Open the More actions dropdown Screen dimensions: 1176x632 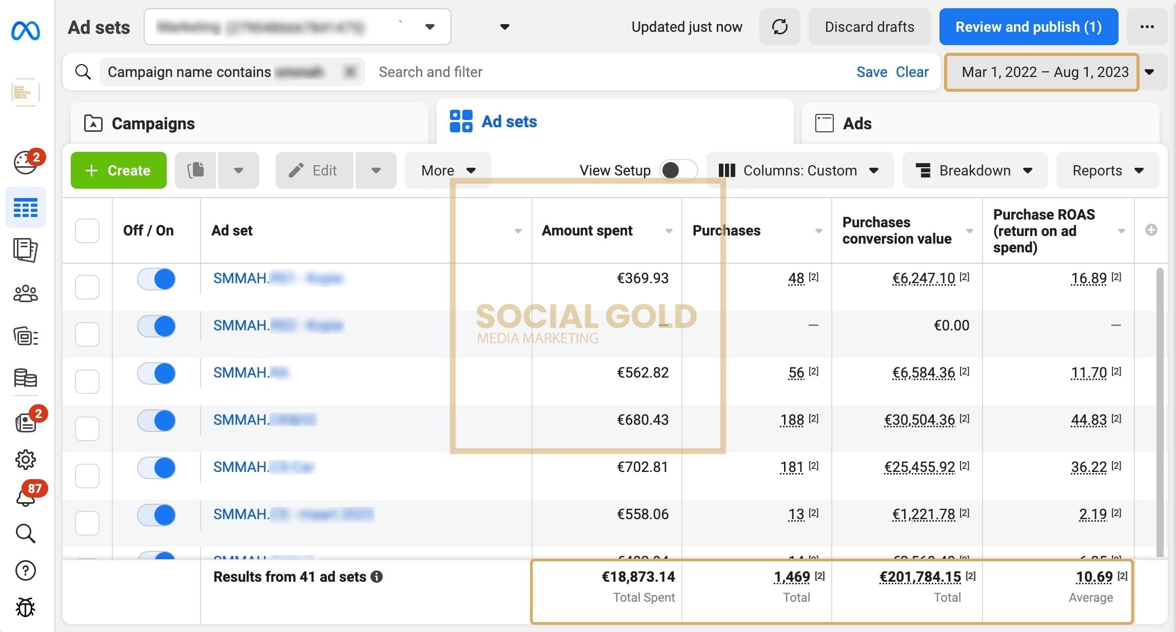(448, 170)
